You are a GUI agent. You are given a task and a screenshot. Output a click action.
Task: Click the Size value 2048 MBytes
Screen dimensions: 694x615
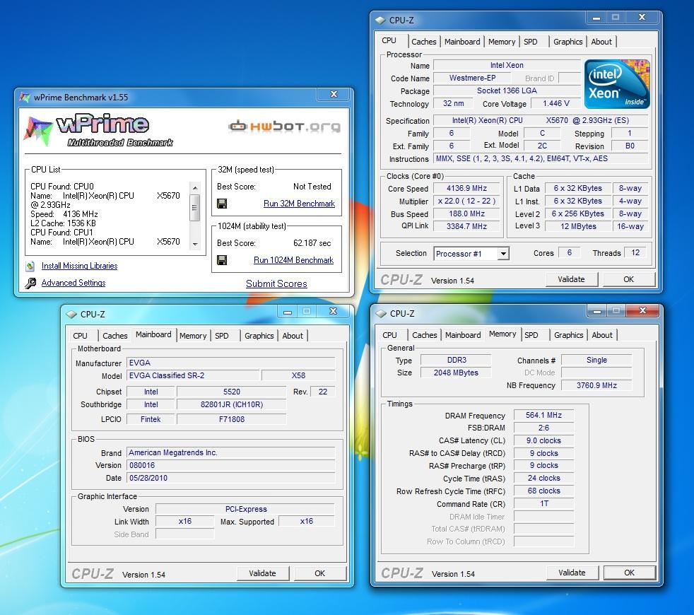click(456, 373)
